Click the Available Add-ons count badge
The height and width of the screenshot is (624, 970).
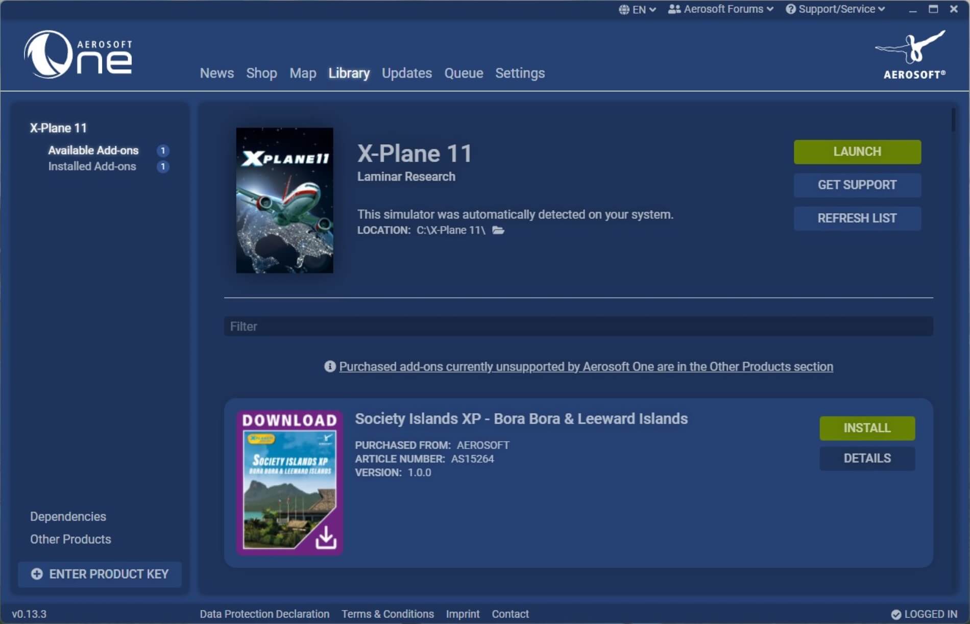point(163,151)
